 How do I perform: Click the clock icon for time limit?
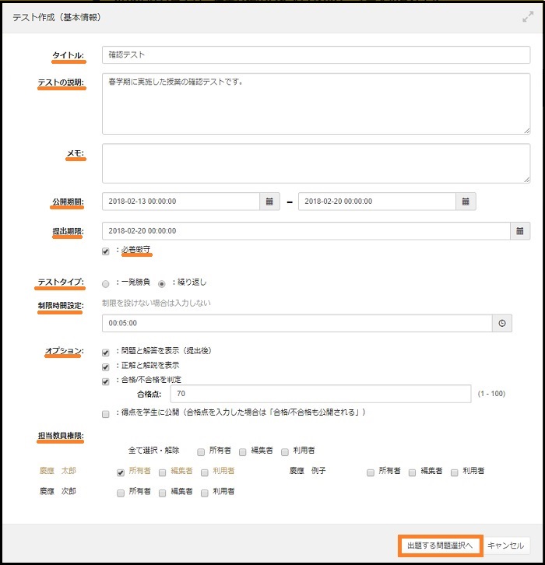(x=502, y=323)
